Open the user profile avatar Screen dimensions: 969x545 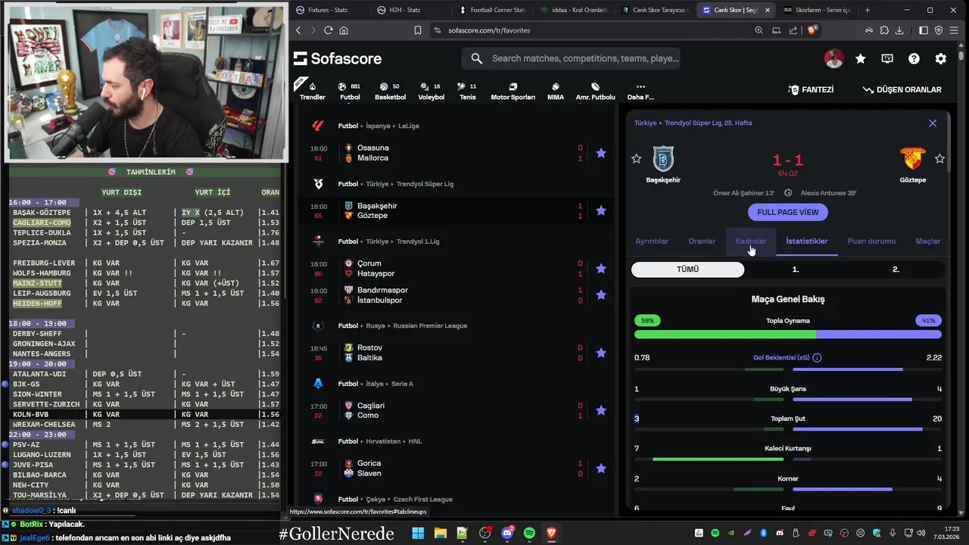pos(833,58)
